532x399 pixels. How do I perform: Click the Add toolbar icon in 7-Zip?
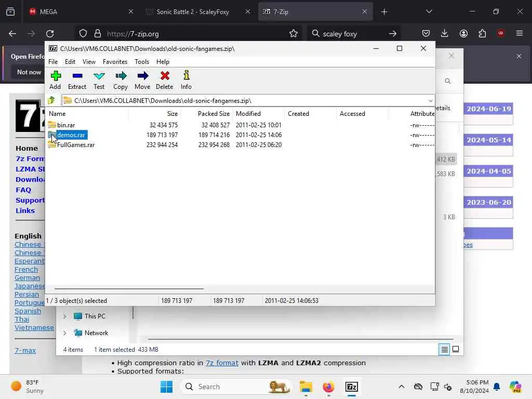pos(55,76)
